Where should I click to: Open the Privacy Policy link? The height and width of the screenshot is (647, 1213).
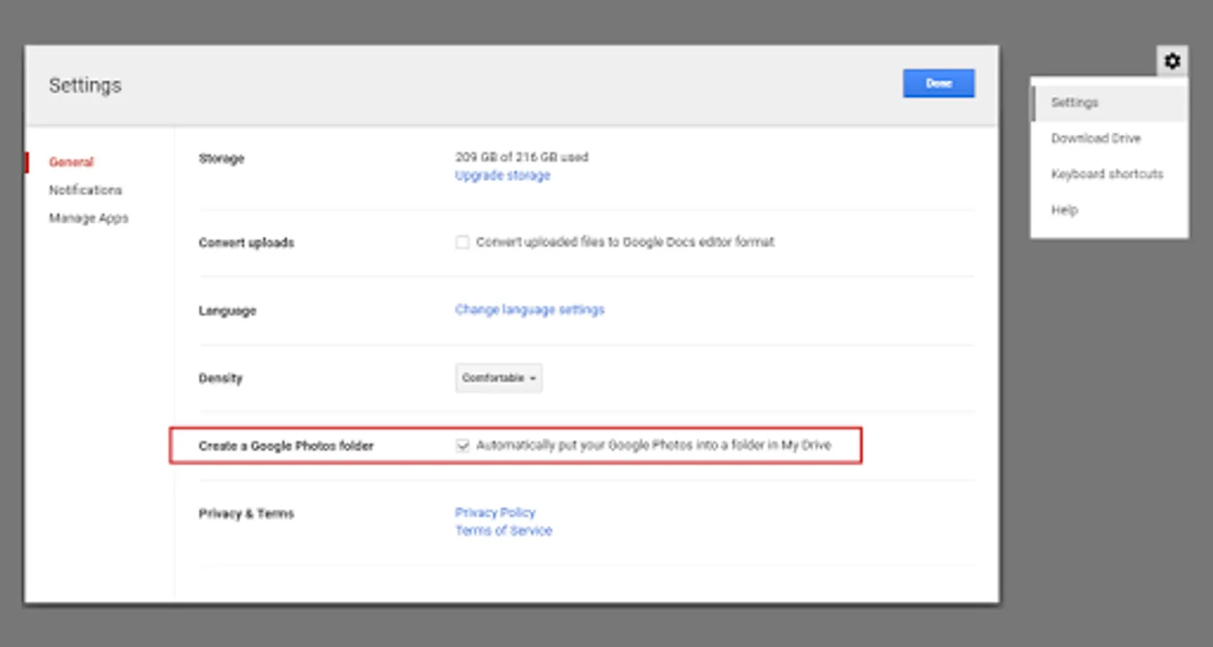click(495, 513)
